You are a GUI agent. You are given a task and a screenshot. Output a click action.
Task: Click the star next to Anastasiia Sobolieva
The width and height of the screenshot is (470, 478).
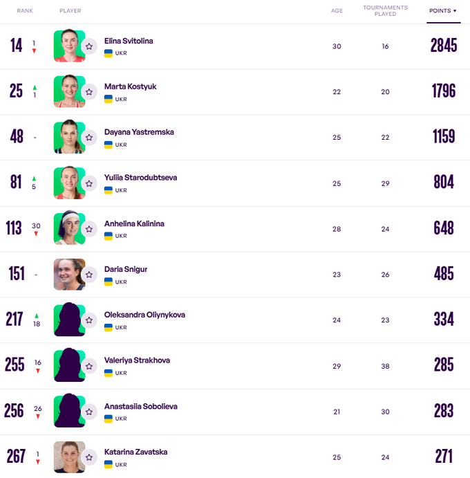click(89, 412)
